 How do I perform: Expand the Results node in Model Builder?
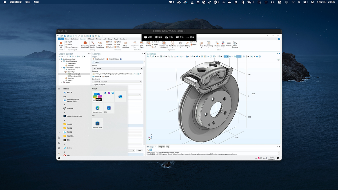[62, 82]
